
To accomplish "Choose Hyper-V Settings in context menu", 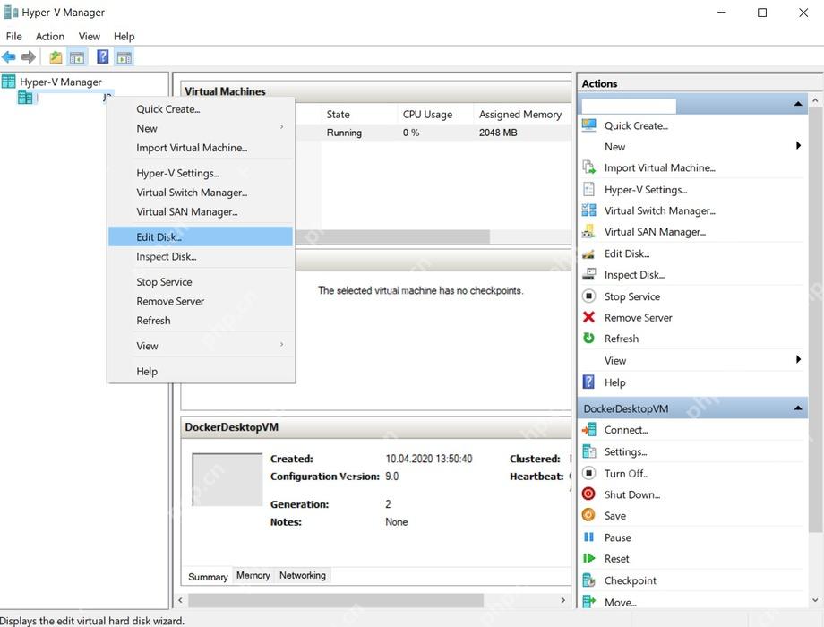I will 201,173.
